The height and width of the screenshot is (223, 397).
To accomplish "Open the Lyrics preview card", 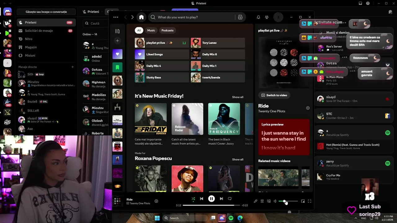I will [284, 137].
